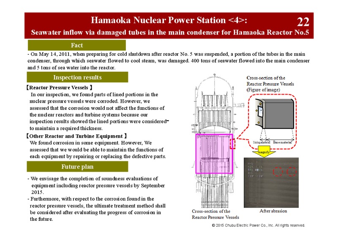Click the '(Figure of image)' caption text
This screenshot has width=338, height=239.
click(263, 90)
